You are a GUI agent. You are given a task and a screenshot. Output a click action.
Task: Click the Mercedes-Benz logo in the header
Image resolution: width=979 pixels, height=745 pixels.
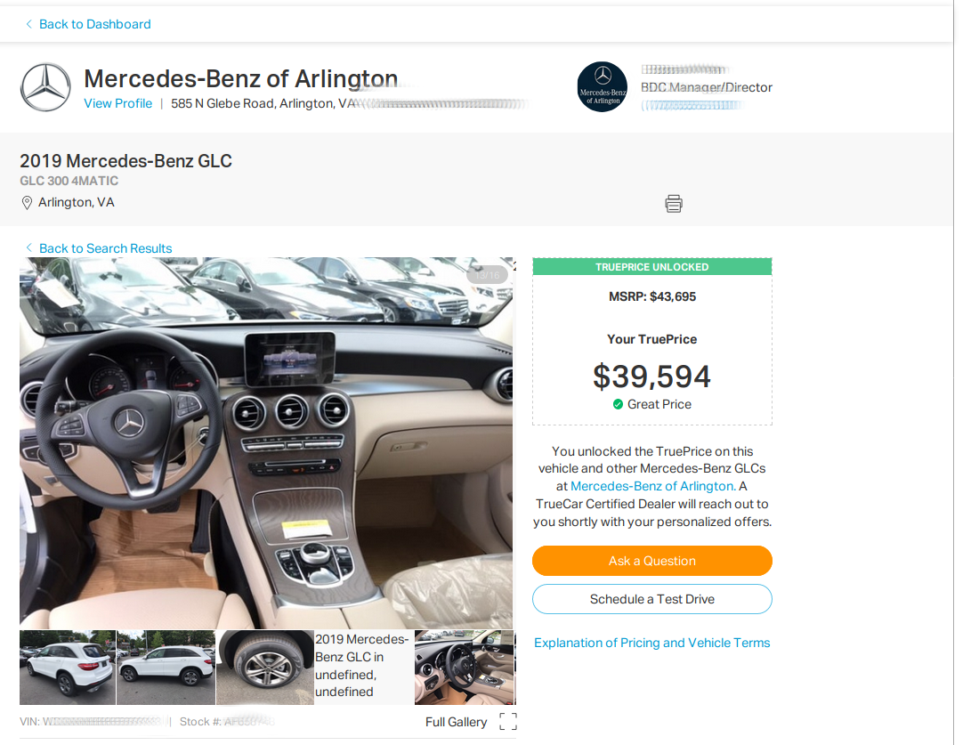[45, 87]
